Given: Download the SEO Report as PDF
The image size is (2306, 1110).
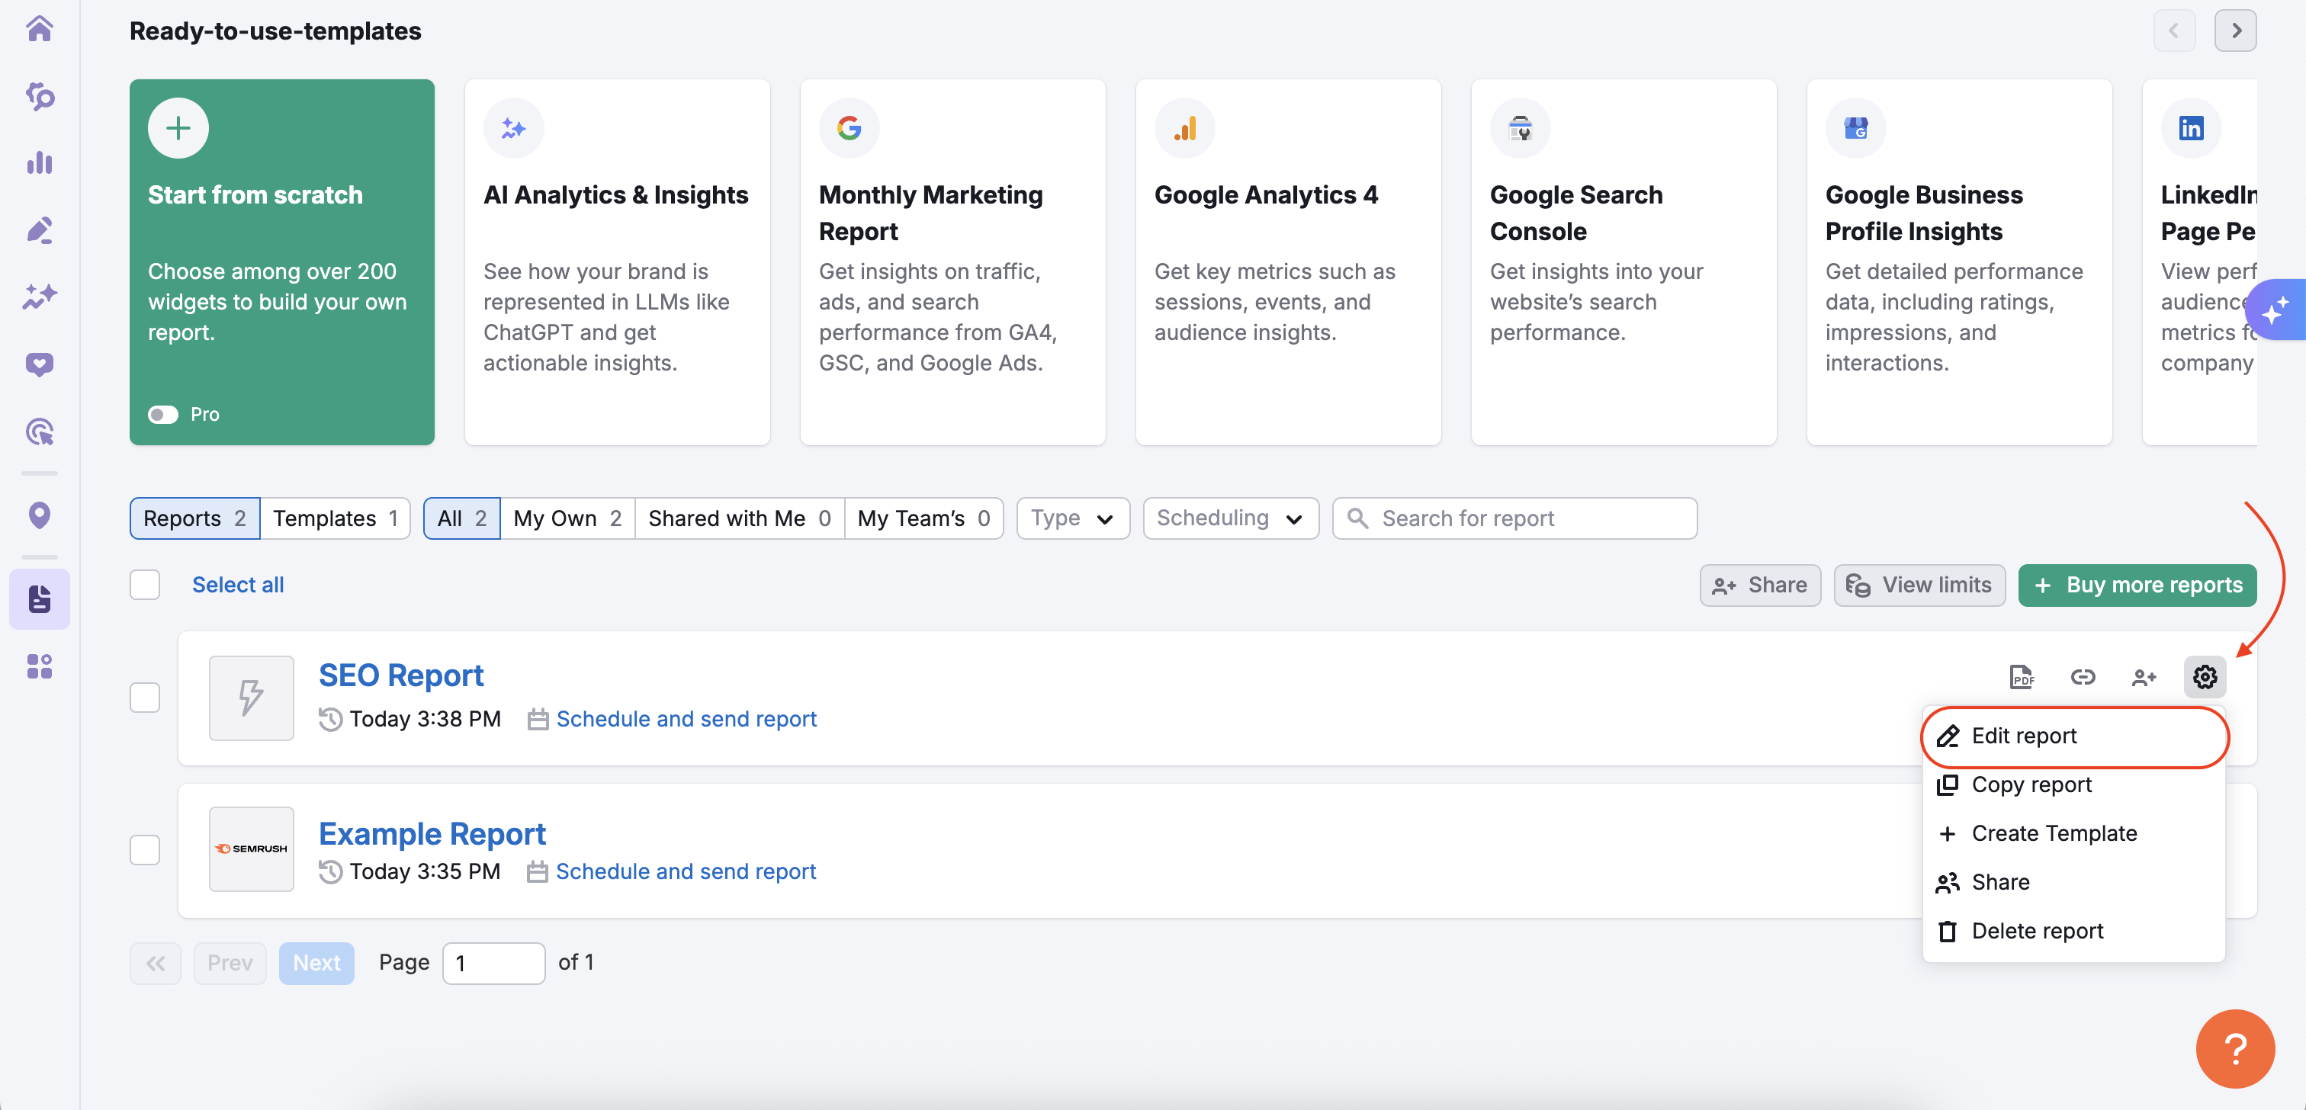Looking at the screenshot, I should point(2022,678).
